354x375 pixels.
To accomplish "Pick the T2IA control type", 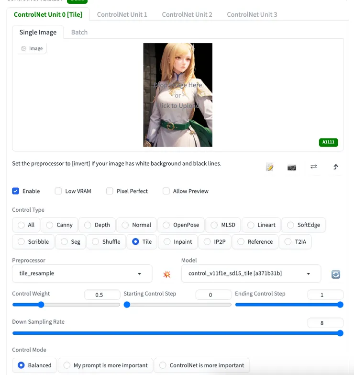I will pyautogui.click(x=295, y=242).
